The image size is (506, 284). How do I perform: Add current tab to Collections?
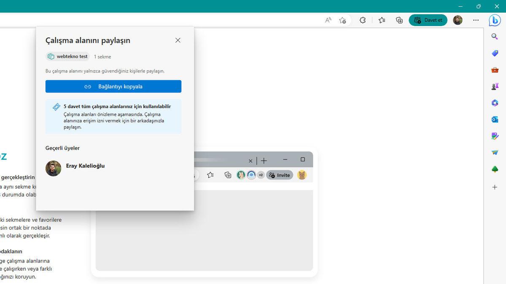[x=399, y=20]
